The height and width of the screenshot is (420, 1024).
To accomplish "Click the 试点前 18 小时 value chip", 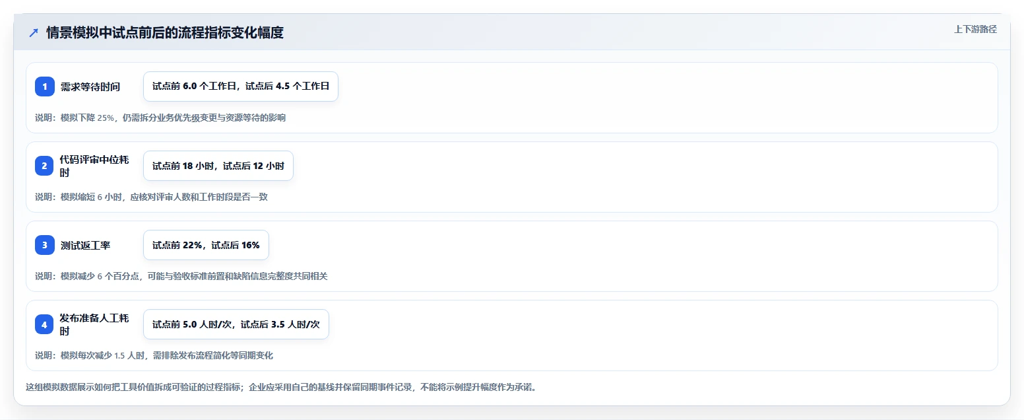I will (218, 166).
